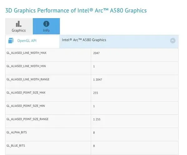187x155 pixels.
Task: Click the 2047 value for line width max
Action: pyautogui.click(x=96, y=53)
